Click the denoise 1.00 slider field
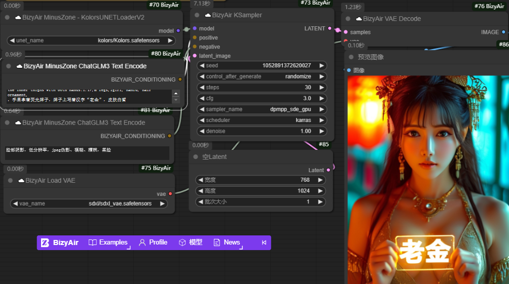Viewport: 509px width, 284px height. coord(261,131)
